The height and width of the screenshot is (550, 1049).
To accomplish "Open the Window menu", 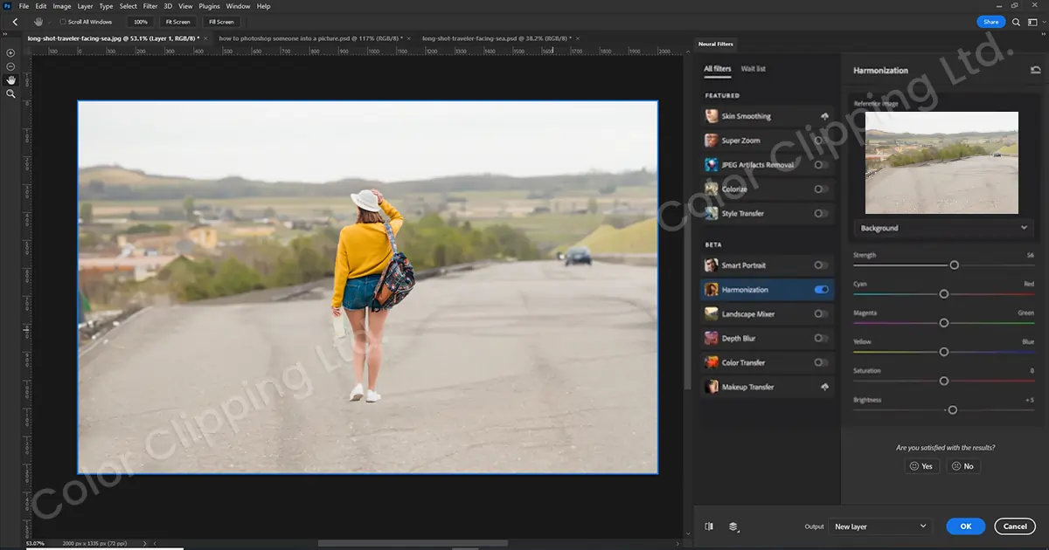I will (238, 6).
